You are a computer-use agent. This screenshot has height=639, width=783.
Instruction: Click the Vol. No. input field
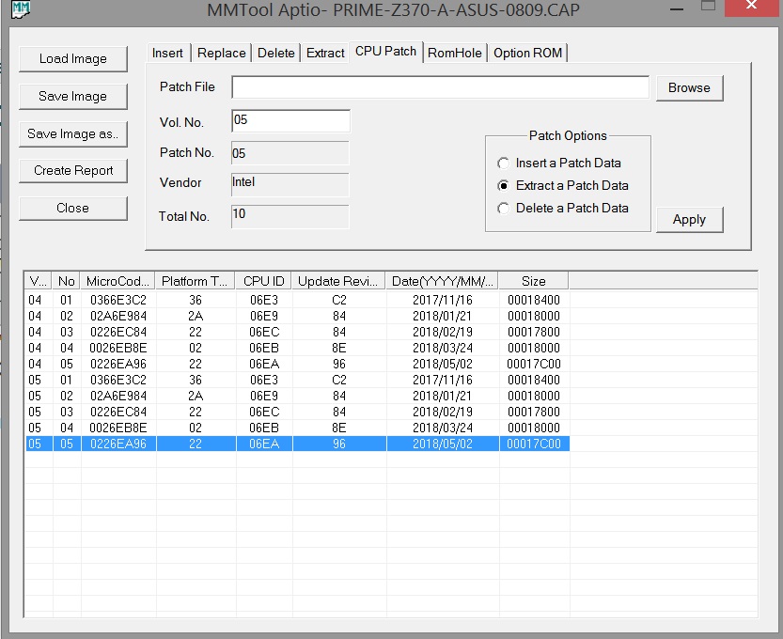point(290,121)
